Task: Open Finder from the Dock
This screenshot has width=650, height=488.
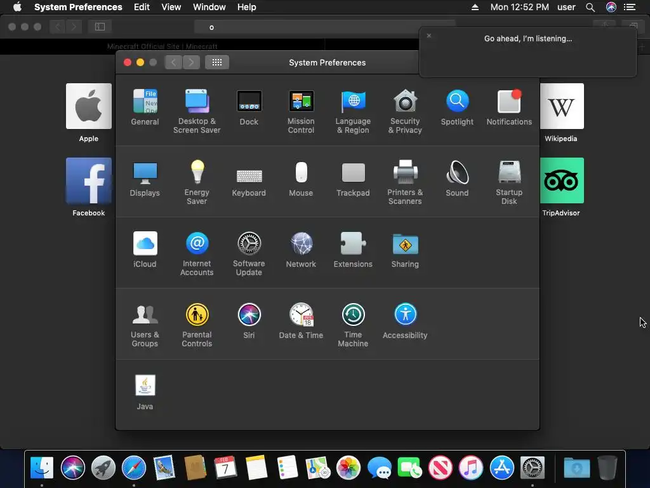Action: (42, 467)
